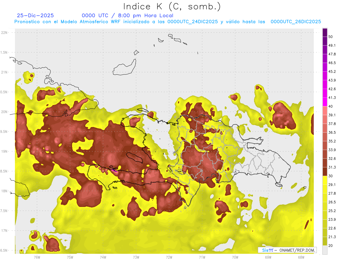Click the colorbar value "39.1"
The width and height of the screenshot is (338, 261).
pos(332,115)
